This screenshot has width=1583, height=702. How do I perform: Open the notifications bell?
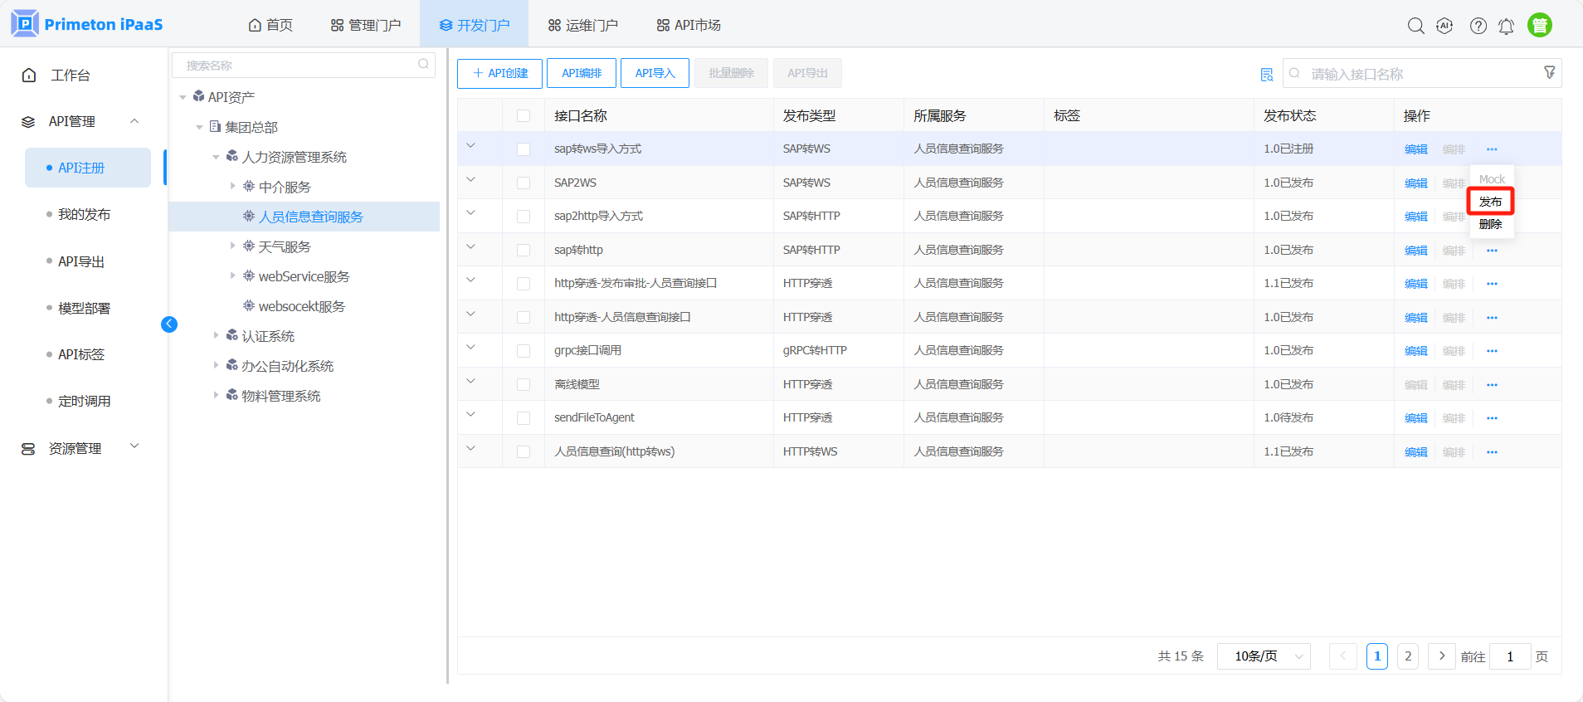click(x=1506, y=27)
